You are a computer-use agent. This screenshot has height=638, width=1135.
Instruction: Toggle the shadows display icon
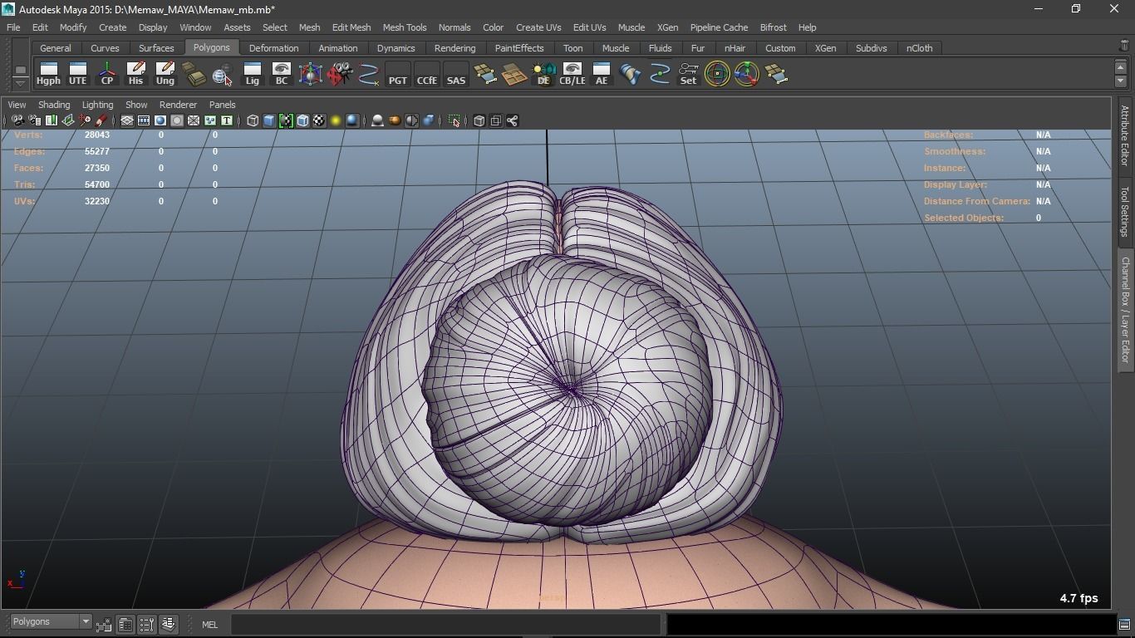(x=352, y=120)
